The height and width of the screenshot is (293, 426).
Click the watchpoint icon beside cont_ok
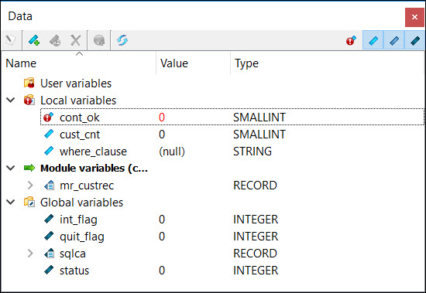coord(49,118)
